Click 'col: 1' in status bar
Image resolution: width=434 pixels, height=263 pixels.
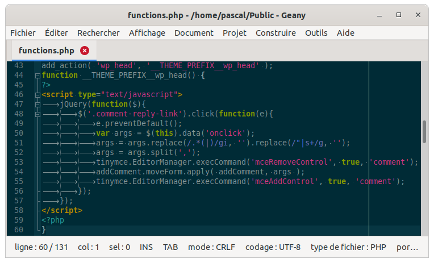pos(88,247)
